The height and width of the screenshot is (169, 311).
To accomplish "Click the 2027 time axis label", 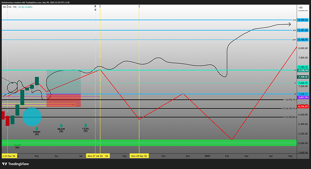I will coord(207,156).
